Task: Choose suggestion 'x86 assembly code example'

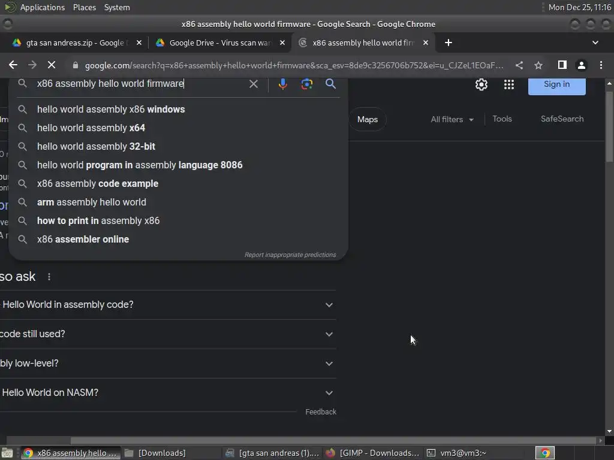Action: click(178, 183)
